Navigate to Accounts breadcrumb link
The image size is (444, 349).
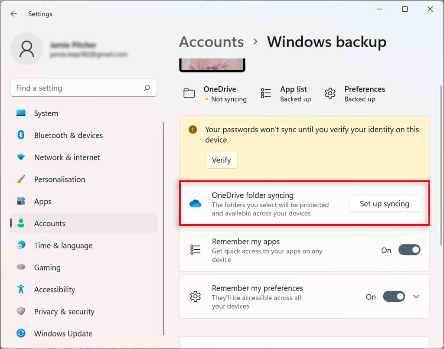pos(211,42)
